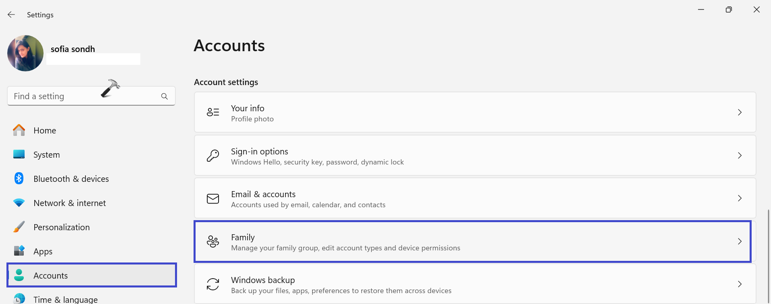Open Apps from the navigation list
Image resolution: width=771 pixels, height=304 pixels.
tap(43, 252)
